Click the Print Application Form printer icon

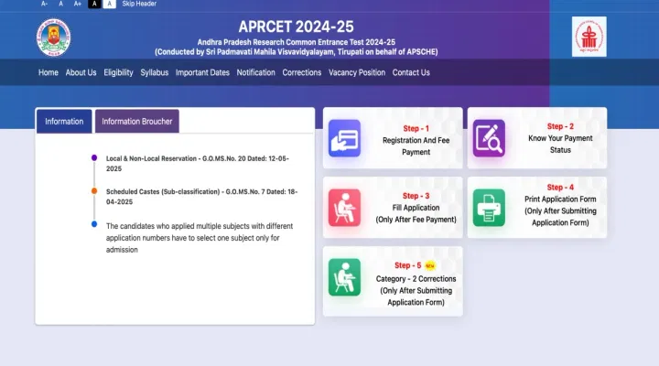tap(489, 207)
